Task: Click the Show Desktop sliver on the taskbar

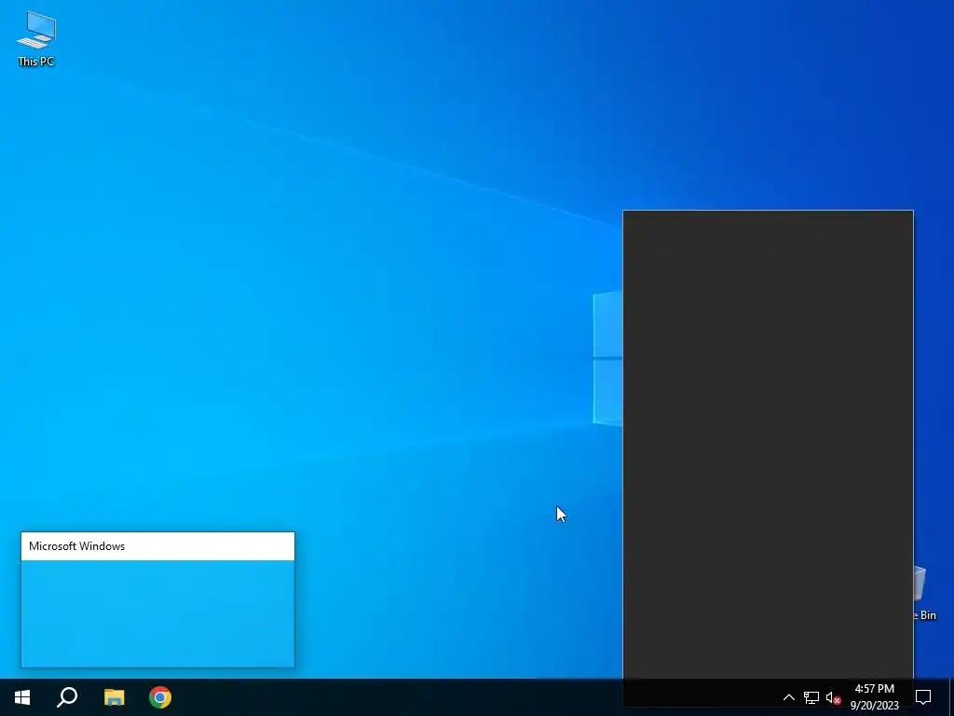Action: [951, 697]
